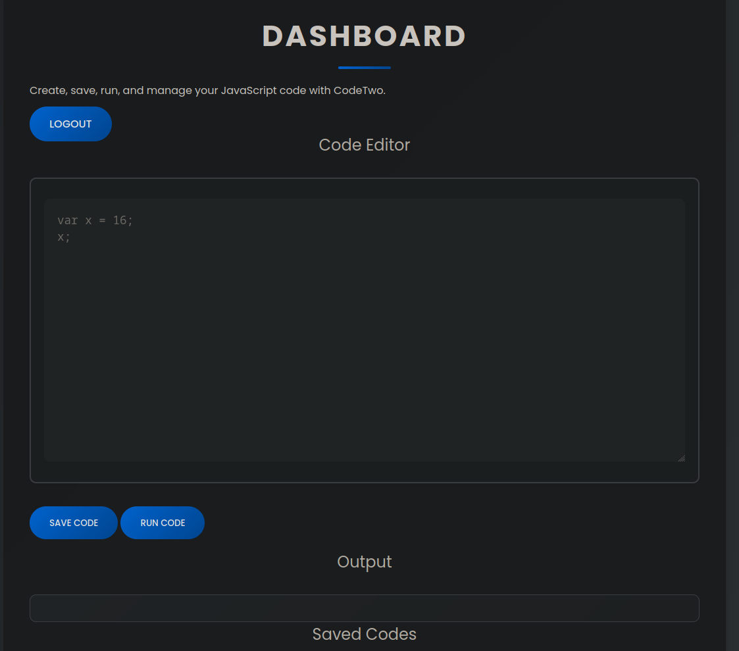Focus the empty Output box
The width and height of the screenshot is (739, 651).
pos(364,608)
